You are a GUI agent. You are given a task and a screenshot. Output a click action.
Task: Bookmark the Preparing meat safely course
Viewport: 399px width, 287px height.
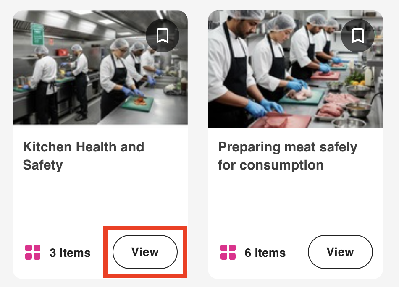358,36
